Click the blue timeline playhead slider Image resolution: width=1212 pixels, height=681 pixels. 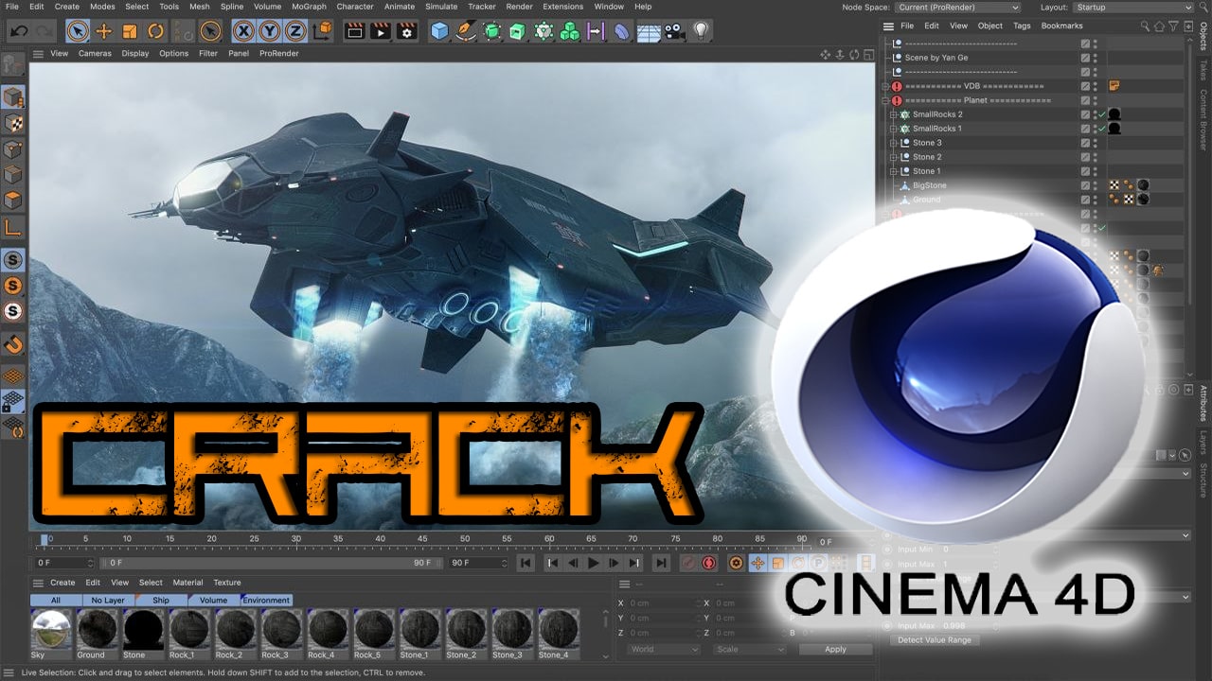point(44,540)
